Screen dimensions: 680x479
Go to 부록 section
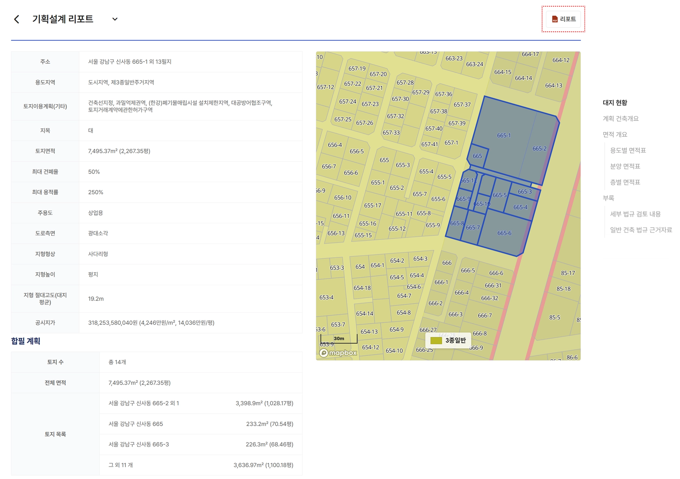coord(608,198)
